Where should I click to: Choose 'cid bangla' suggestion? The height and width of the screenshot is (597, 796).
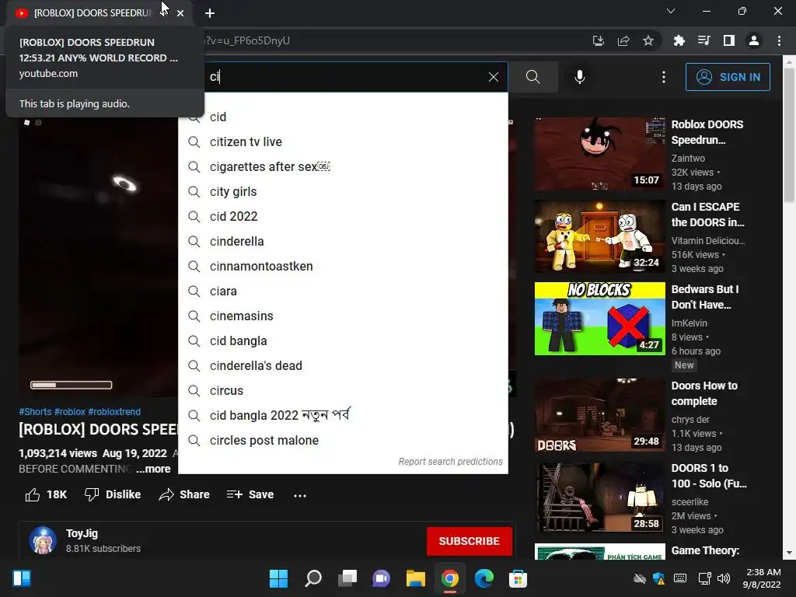tap(343, 340)
